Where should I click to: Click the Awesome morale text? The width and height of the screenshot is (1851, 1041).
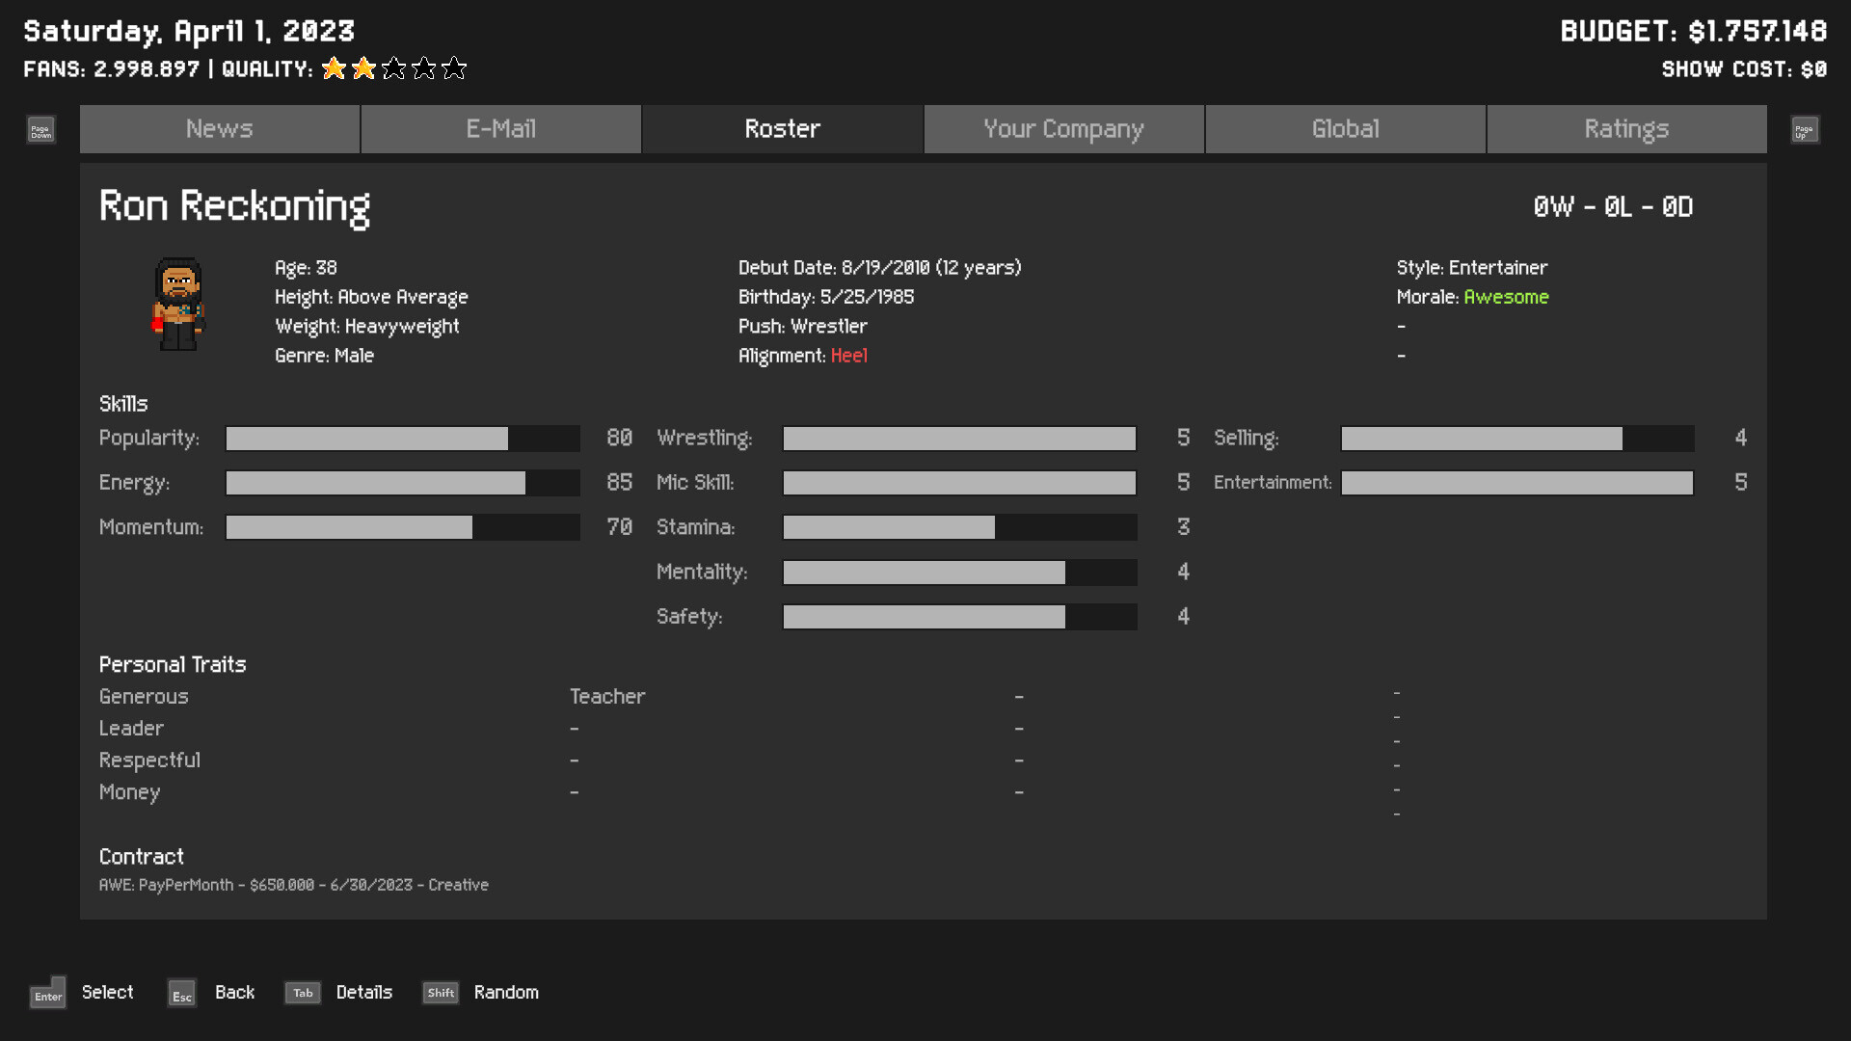(1506, 297)
